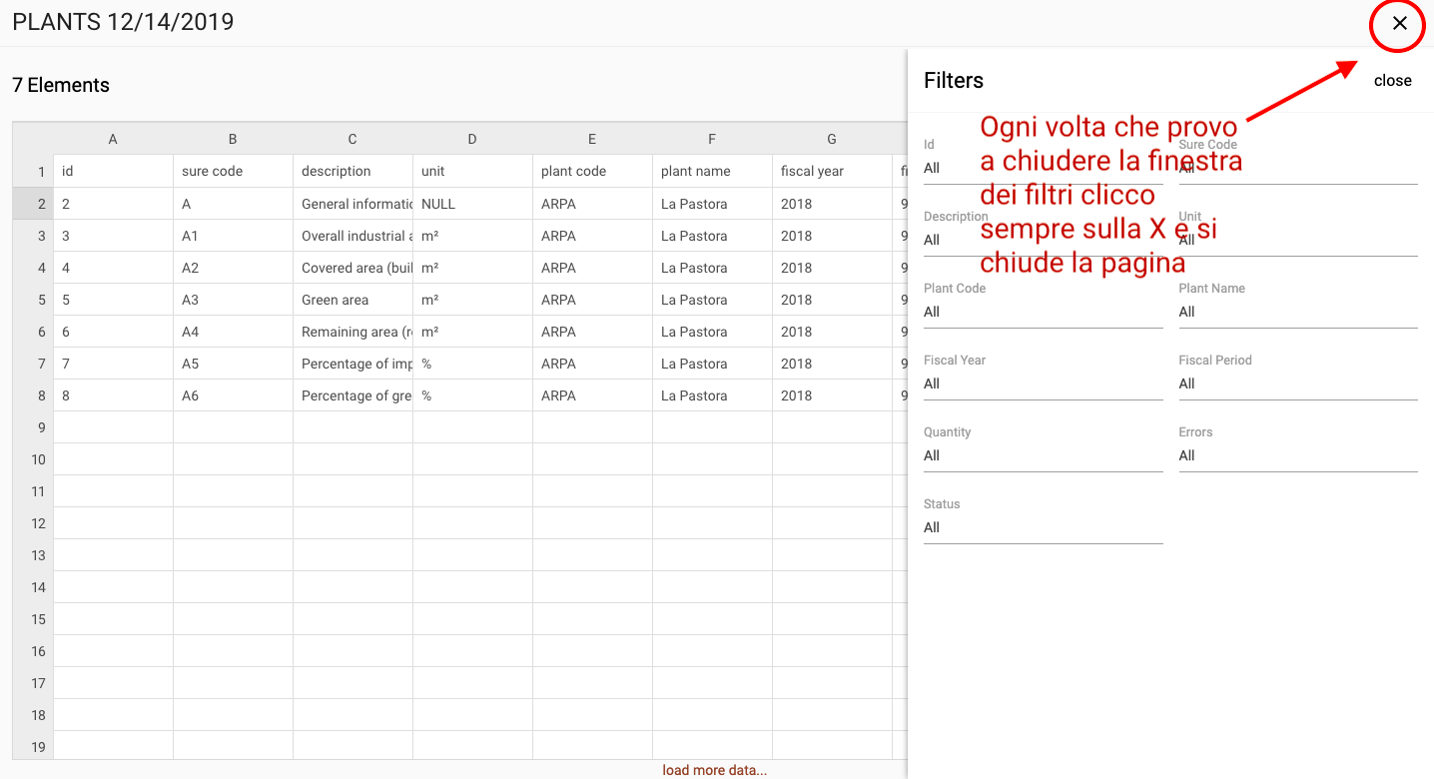The width and height of the screenshot is (1434, 779).
Task: Click the X icon to close page
Action: [1399, 23]
